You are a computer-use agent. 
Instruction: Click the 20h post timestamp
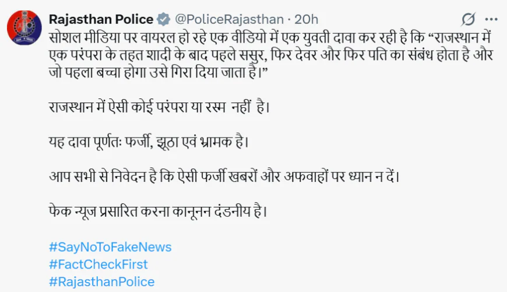point(306,20)
